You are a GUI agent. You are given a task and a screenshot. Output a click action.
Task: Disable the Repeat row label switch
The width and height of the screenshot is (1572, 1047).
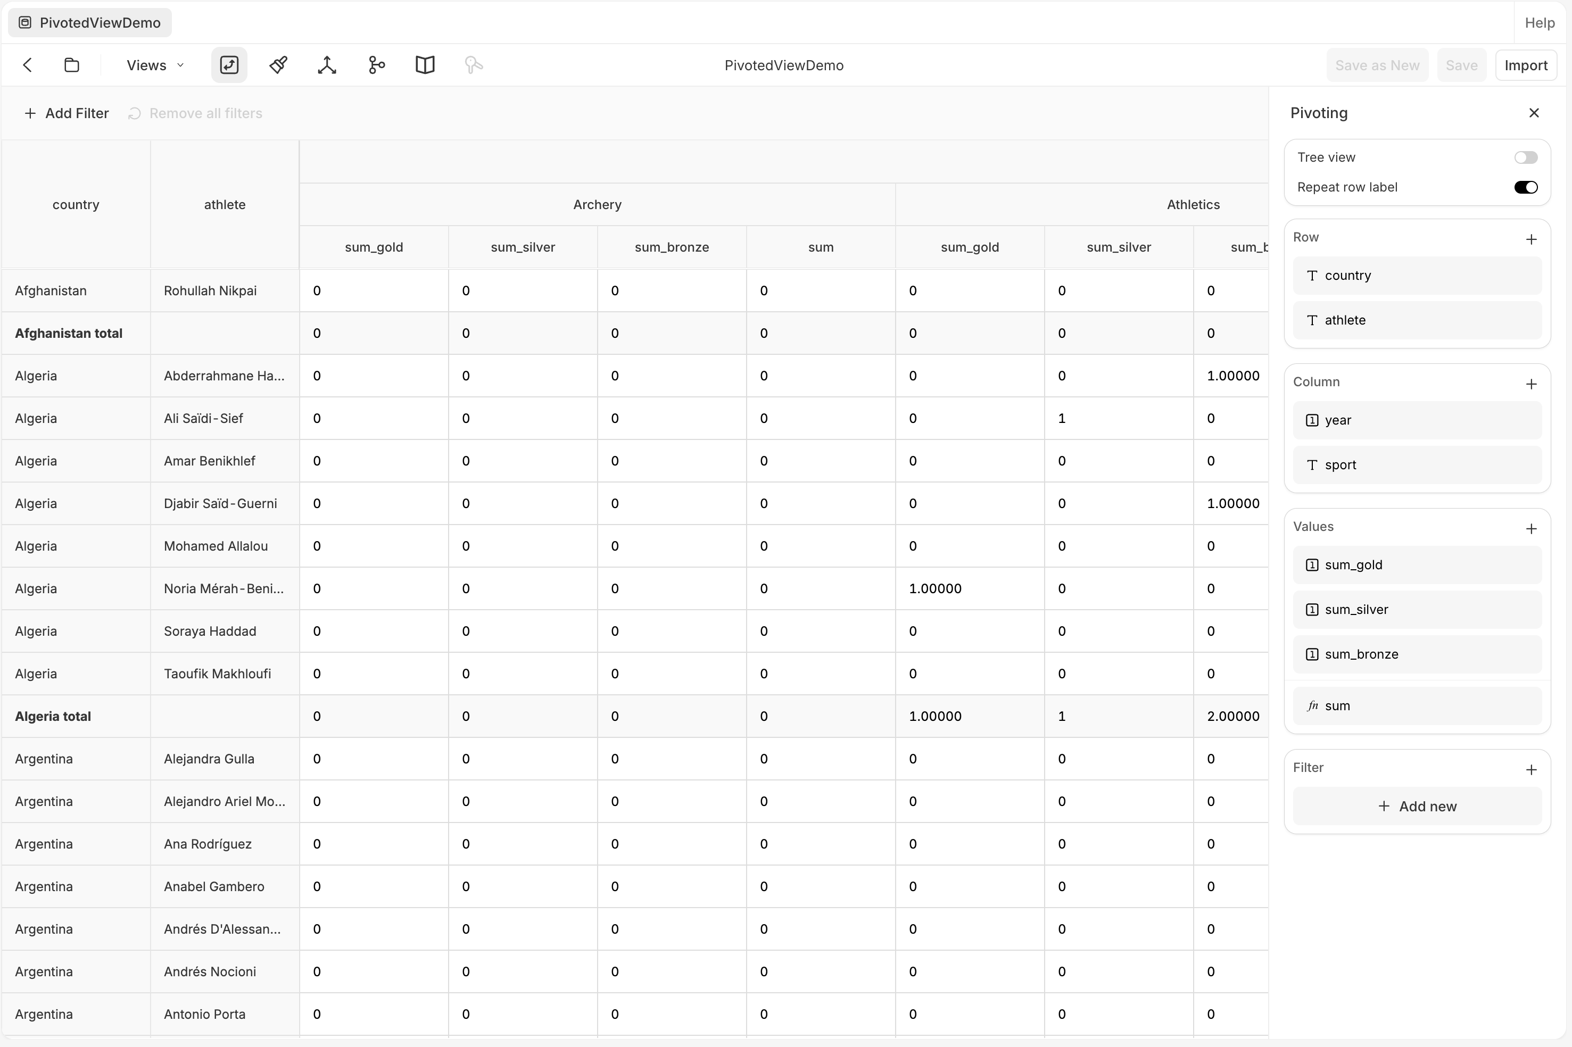coord(1526,188)
